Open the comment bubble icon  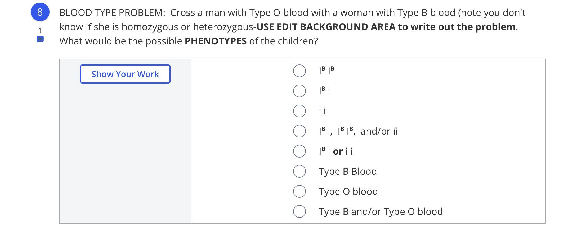[40, 40]
